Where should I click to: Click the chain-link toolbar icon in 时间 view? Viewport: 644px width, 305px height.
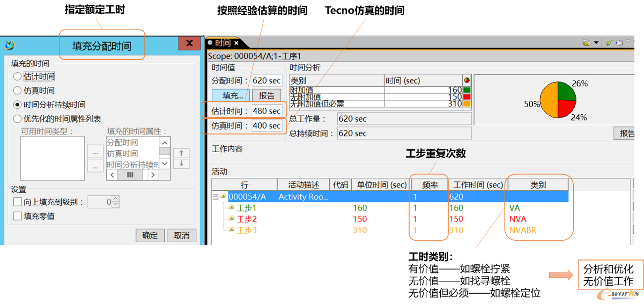(x=586, y=43)
